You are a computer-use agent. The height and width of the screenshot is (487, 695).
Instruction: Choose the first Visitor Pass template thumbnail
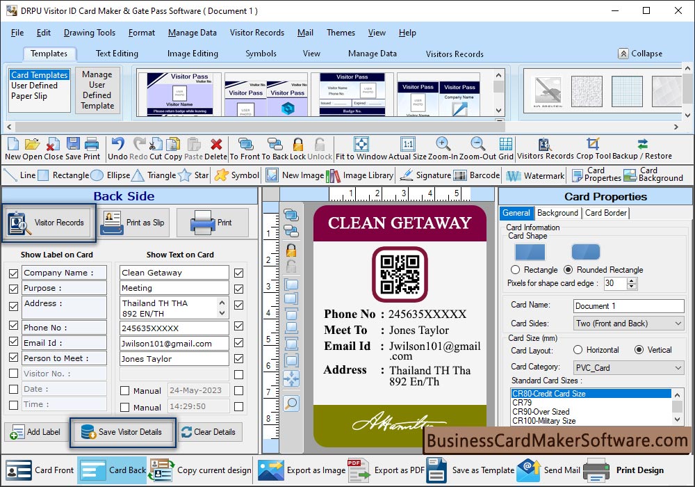pyautogui.click(x=179, y=94)
